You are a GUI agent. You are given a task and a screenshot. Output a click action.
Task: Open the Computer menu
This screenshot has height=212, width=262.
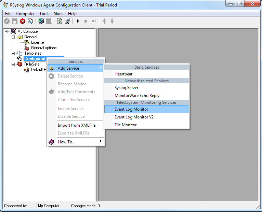(x=25, y=14)
